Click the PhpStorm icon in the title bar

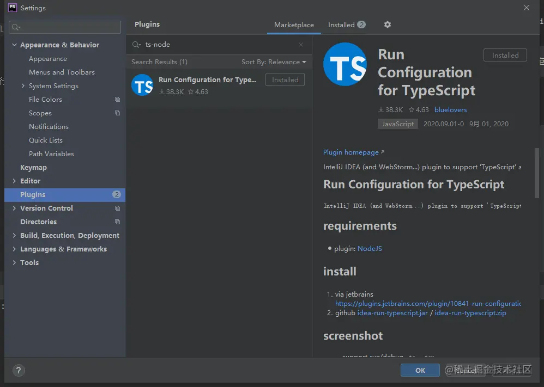point(13,8)
